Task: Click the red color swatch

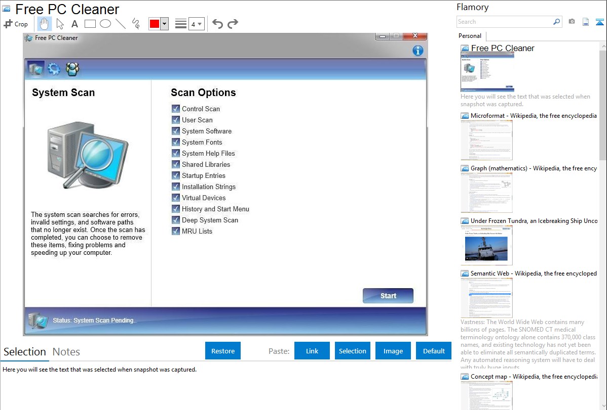Action: pos(155,24)
